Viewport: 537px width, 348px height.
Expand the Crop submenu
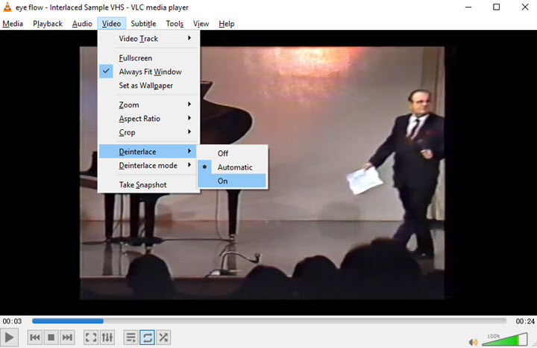(x=148, y=132)
